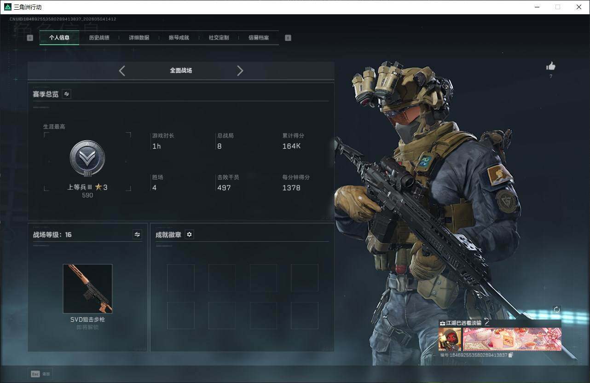Click the gold star next to 上等兵 III

point(98,187)
